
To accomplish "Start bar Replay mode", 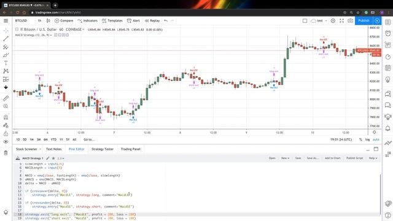I will (x=152, y=20).
